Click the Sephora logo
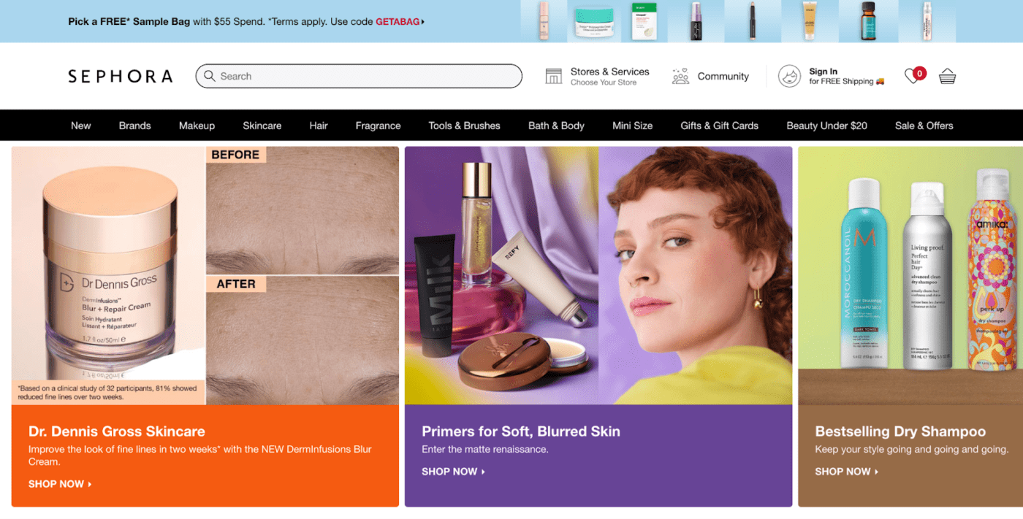The width and height of the screenshot is (1023, 519). tap(121, 76)
